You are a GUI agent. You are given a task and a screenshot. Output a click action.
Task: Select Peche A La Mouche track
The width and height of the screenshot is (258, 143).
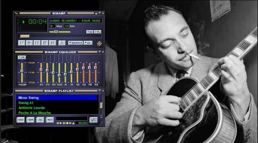click(x=35, y=113)
